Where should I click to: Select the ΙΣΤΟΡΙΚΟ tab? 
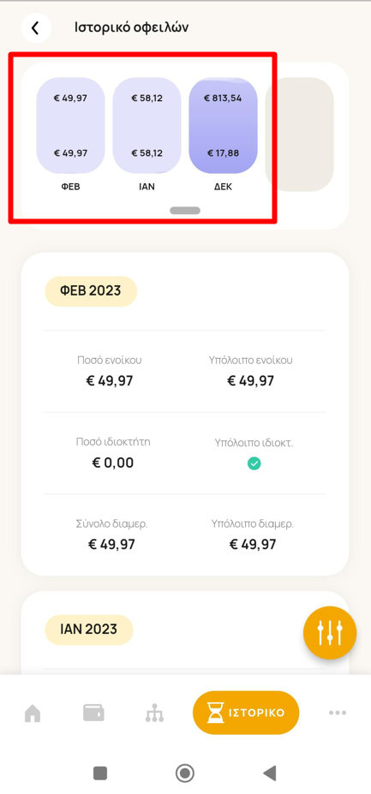[246, 713]
